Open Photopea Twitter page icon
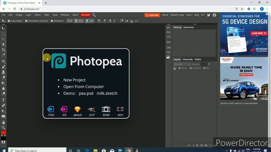This screenshot has height=152, width=271. point(209,15)
